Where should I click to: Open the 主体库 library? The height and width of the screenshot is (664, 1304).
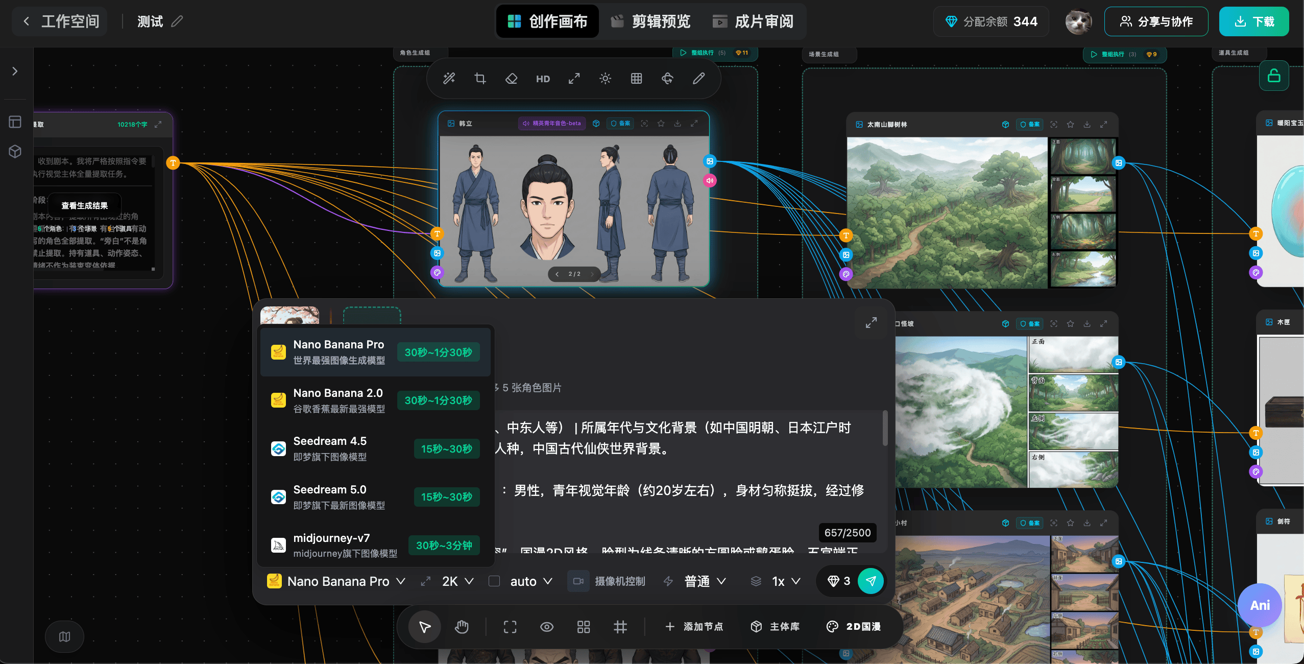pos(775,627)
